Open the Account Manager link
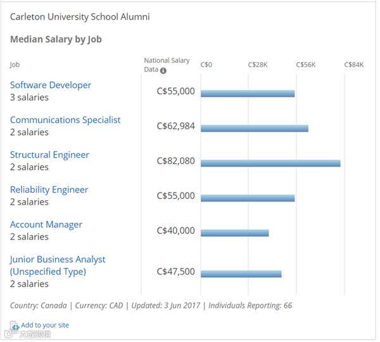 pos(46,224)
